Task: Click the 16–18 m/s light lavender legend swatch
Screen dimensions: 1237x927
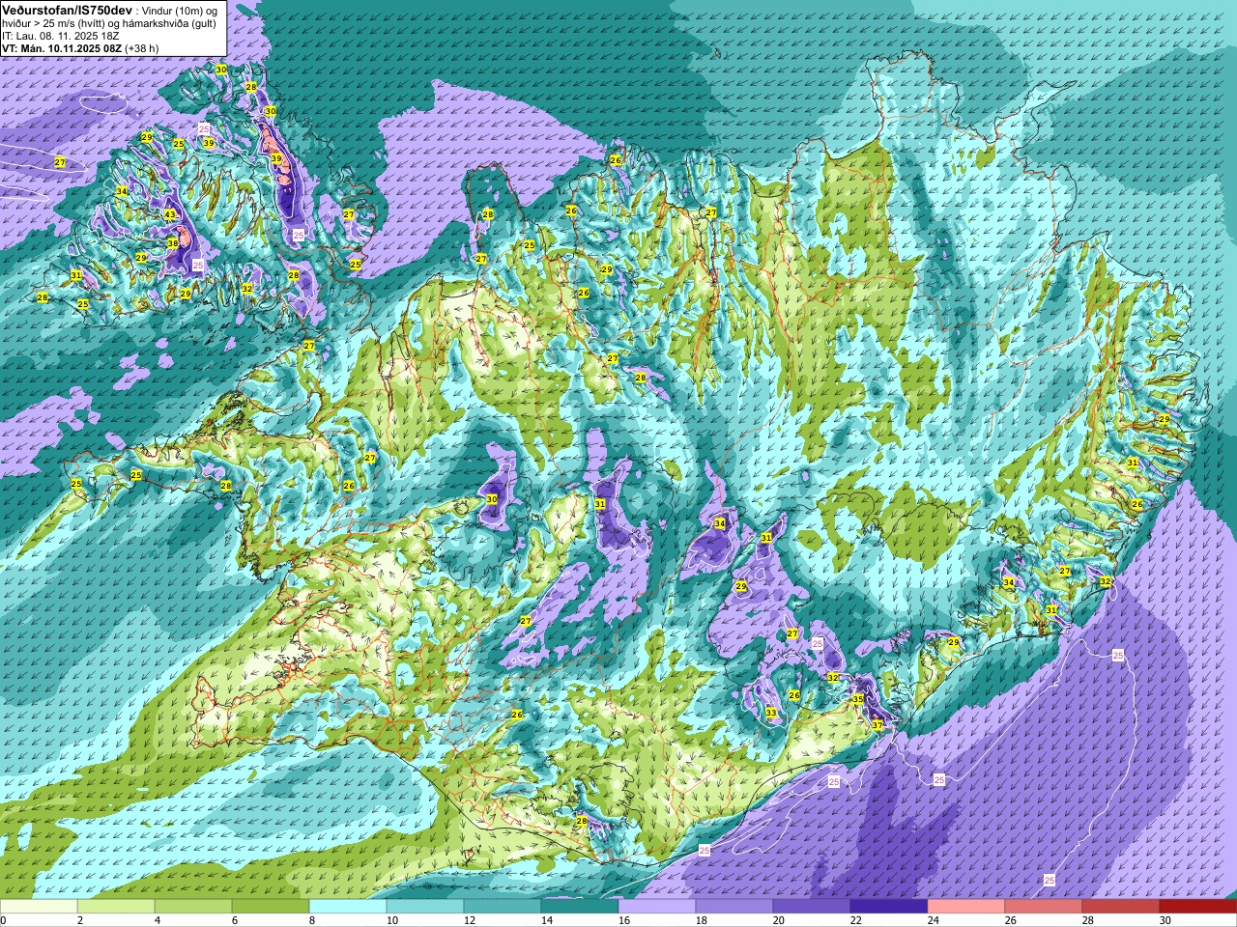Action: tap(657, 907)
